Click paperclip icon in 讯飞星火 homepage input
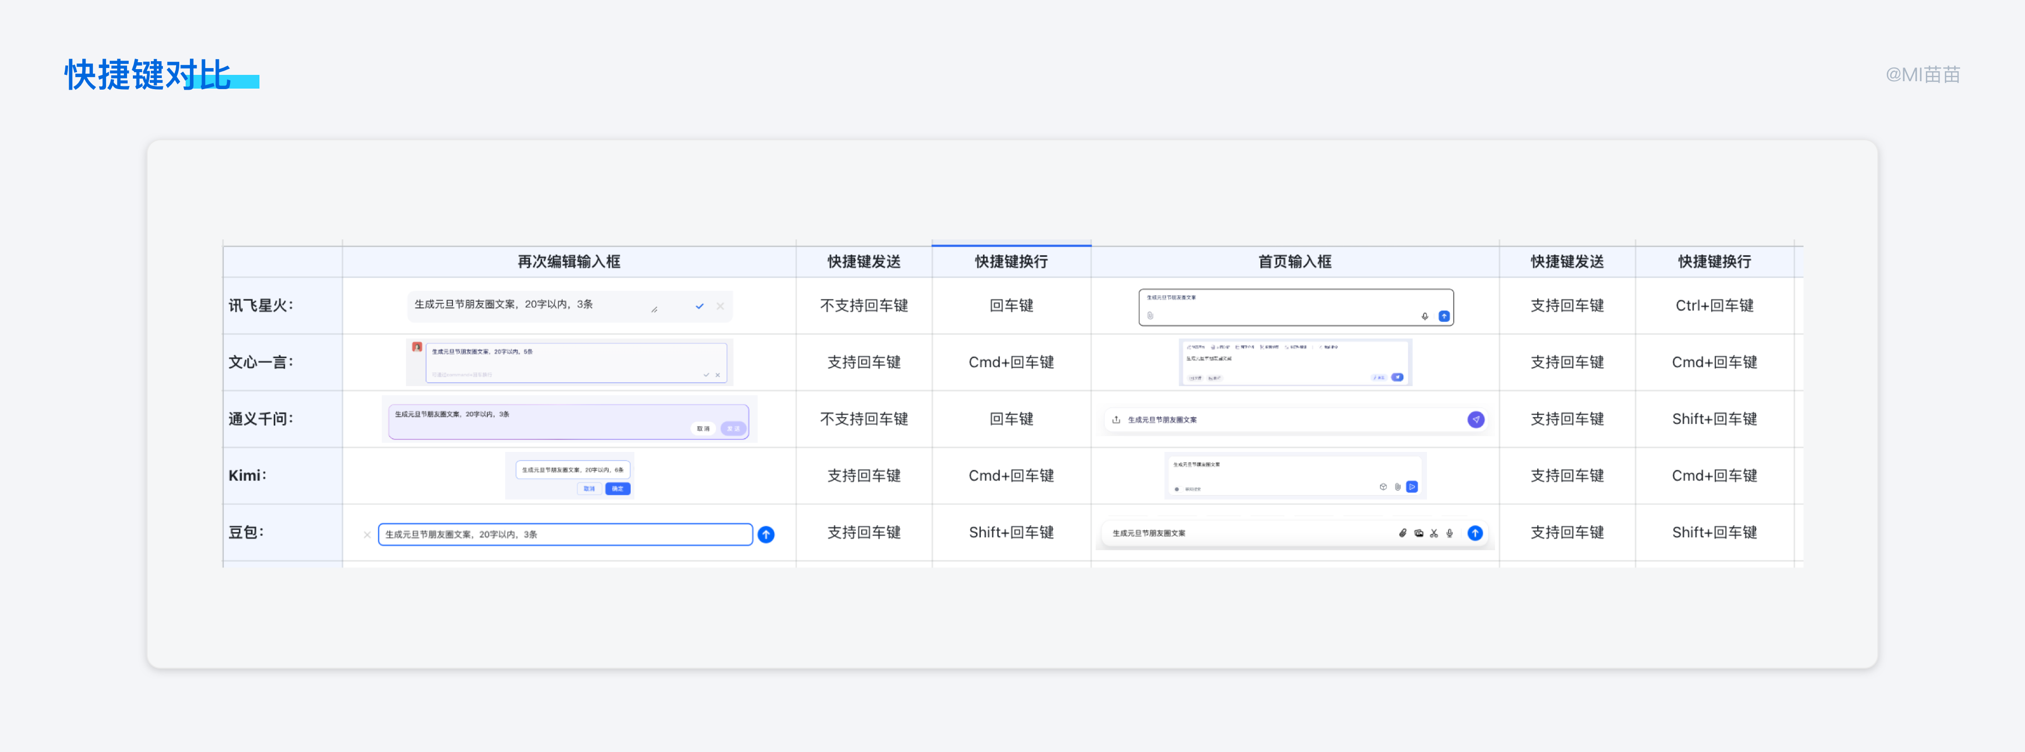The height and width of the screenshot is (752, 2025). pos(1150,316)
